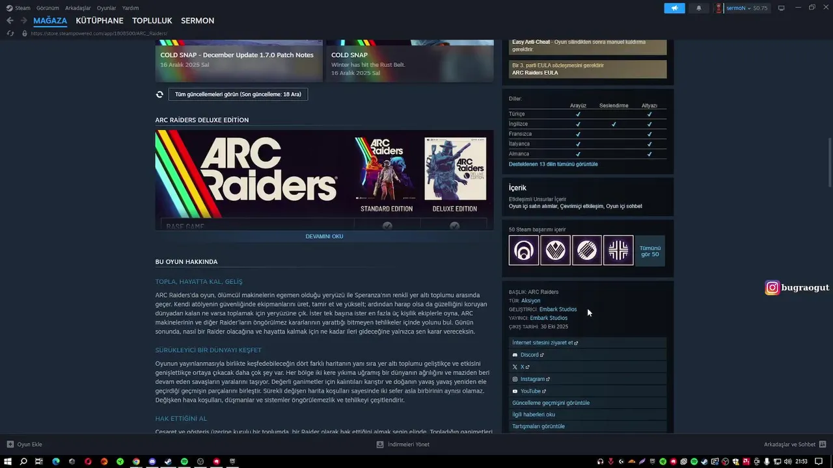The width and height of the screenshot is (833, 468).
Task: Open the Aksiyon genre link
Action: tap(530, 300)
